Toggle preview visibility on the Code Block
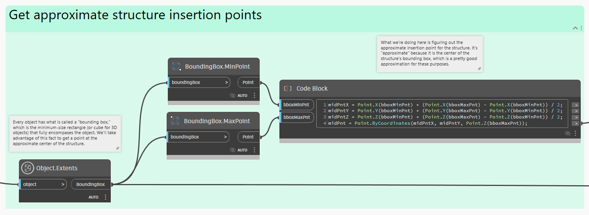Viewport: 589px width, 215px height. (x=567, y=133)
